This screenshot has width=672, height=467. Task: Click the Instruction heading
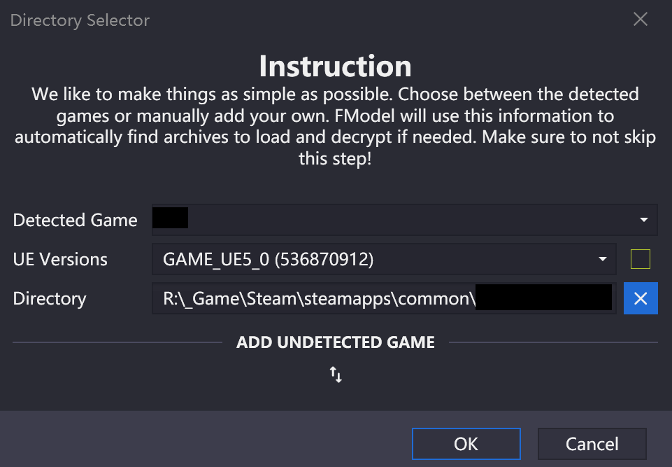coord(335,66)
